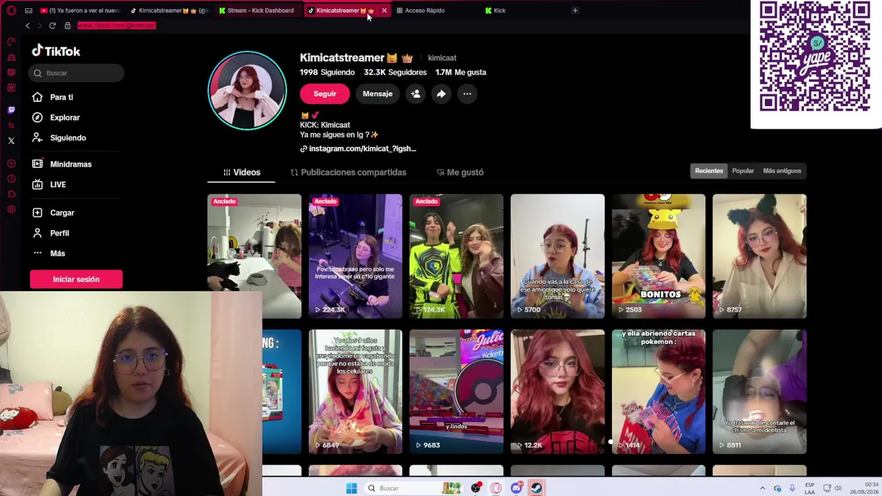The height and width of the screenshot is (496, 882).
Task: Open Perfil in TikTok sidebar
Action: pyautogui.click(x=59, y=233)
